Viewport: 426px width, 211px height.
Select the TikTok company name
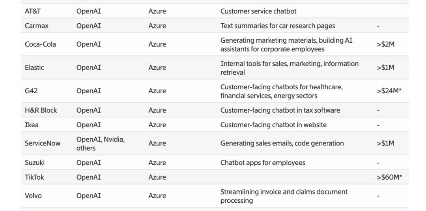click(x=34, y=177)
